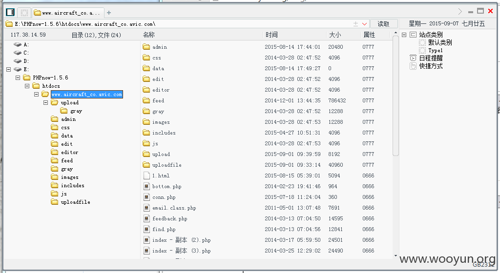Click the scroll up arrow of file list
The image size is (500, 273).
(396, 33)
